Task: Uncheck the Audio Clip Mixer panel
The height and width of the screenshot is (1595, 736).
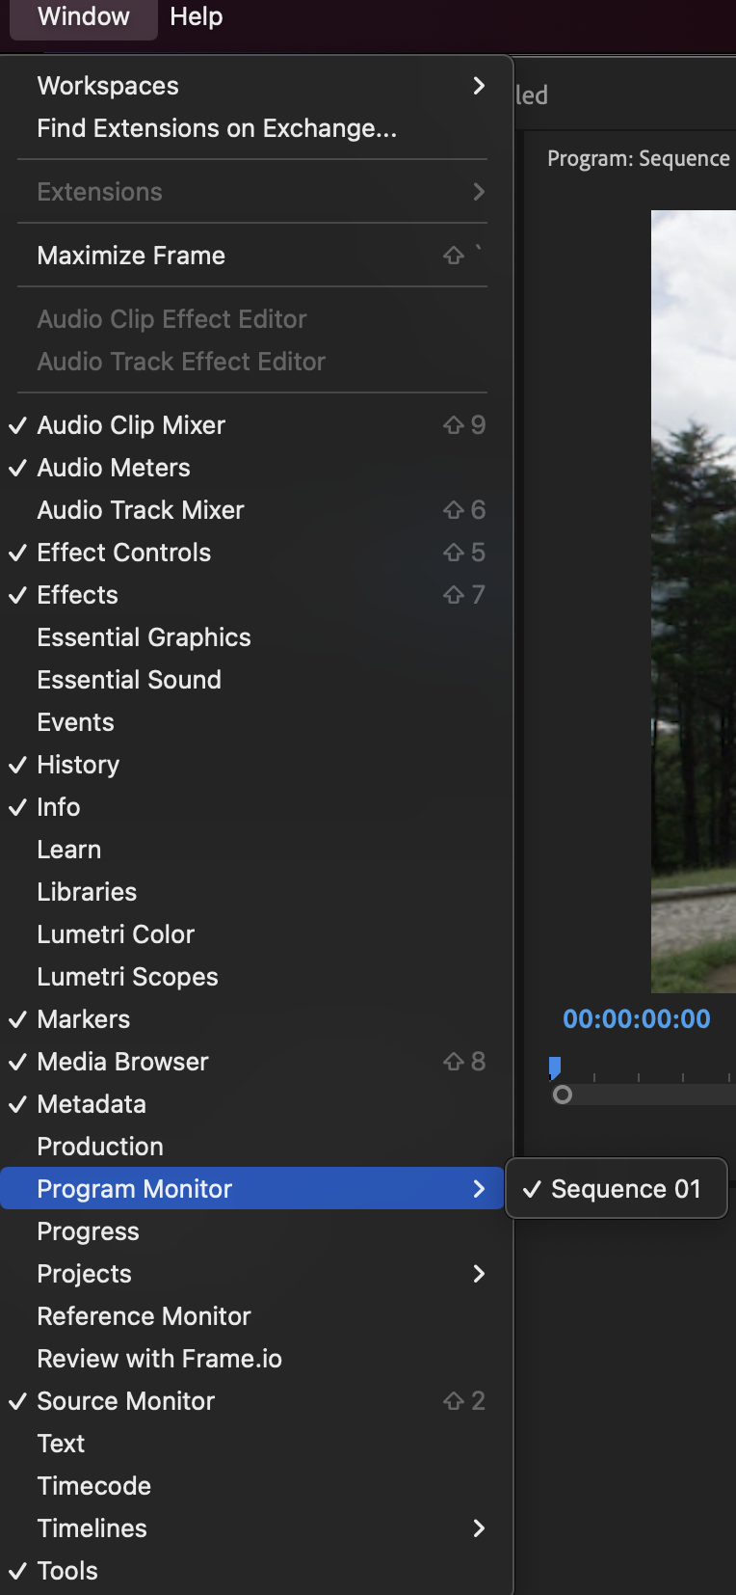Action: coord(131,425)
